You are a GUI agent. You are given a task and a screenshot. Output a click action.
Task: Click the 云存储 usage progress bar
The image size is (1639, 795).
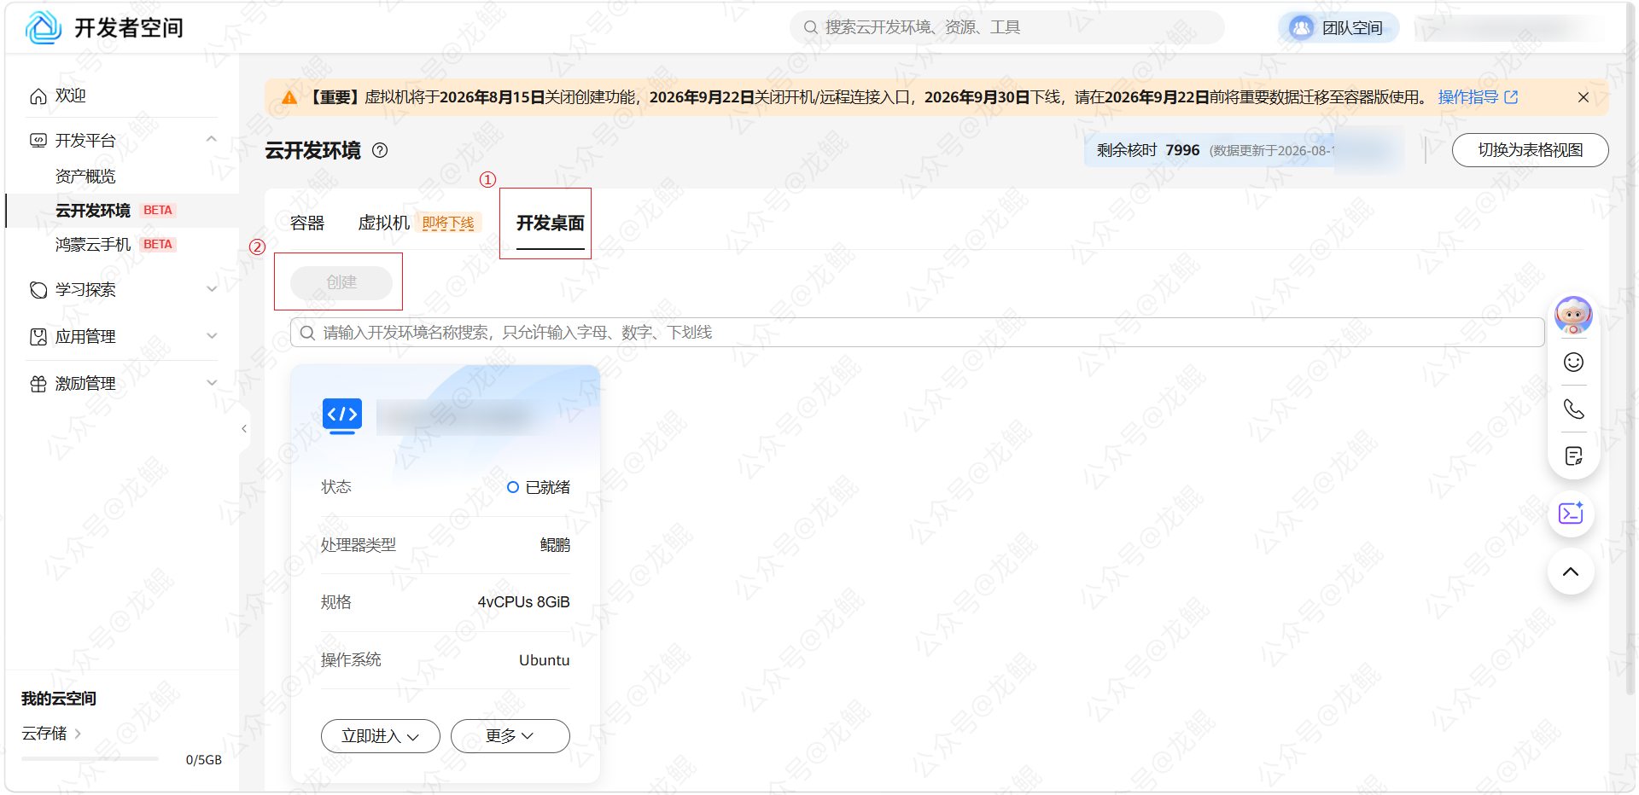pyautogui.click(x=90, y=758)
